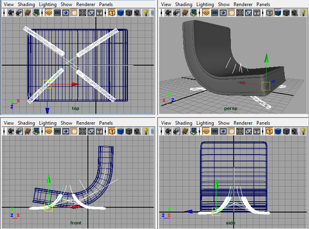The image size is (309, 229).
Task: Click yellow move manipulator center in top view
Action: point(47,84)
